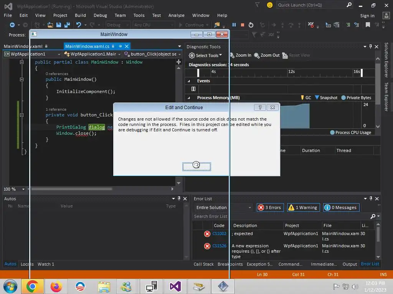Switch to the Call Stack tab
This screenshot has width=393, height=294.
tap(203, 264)
